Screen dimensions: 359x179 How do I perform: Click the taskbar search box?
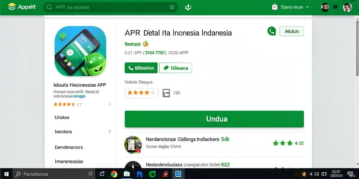click(x=54, y=174)
